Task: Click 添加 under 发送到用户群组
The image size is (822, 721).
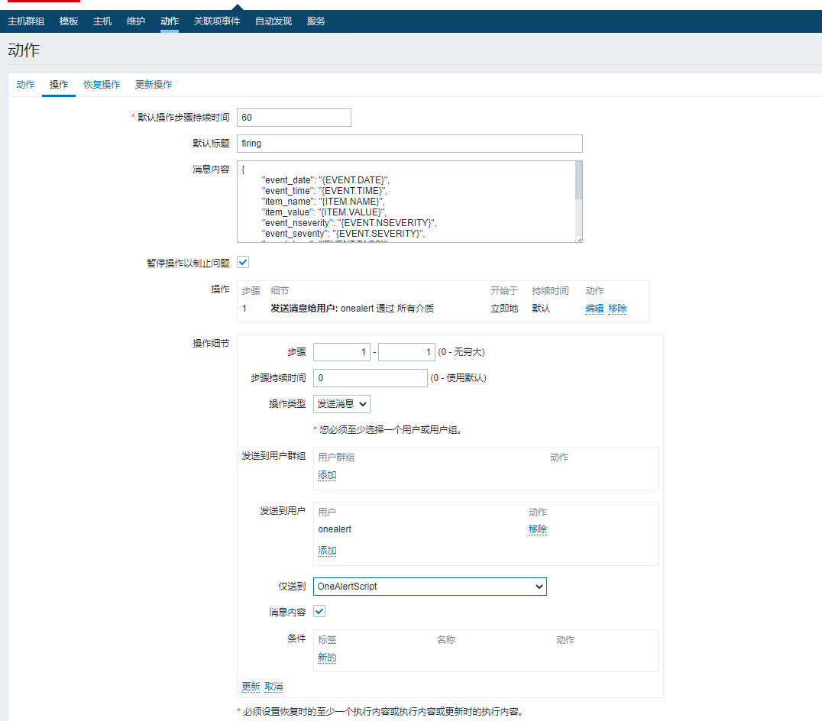Action: point(327,475)
